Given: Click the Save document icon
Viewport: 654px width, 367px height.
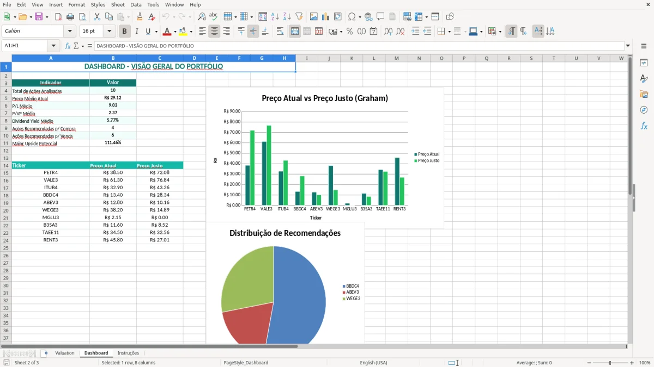Looking at the screenshot, I should point(39,17).
